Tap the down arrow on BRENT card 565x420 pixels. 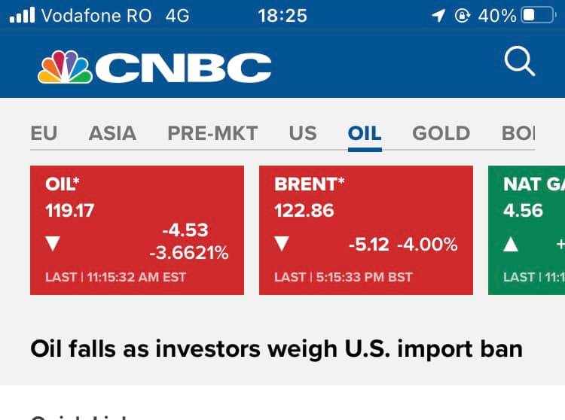[282, 243]
